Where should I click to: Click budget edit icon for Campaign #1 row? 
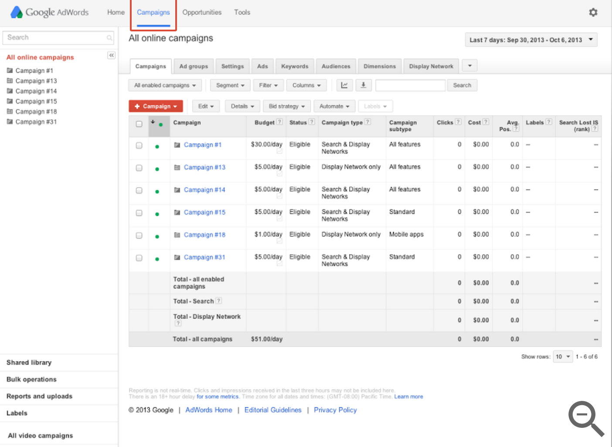pyautogui.click(x=279, y=151)
